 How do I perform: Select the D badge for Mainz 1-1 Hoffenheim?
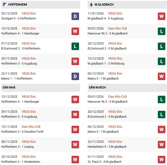(75, 76)
